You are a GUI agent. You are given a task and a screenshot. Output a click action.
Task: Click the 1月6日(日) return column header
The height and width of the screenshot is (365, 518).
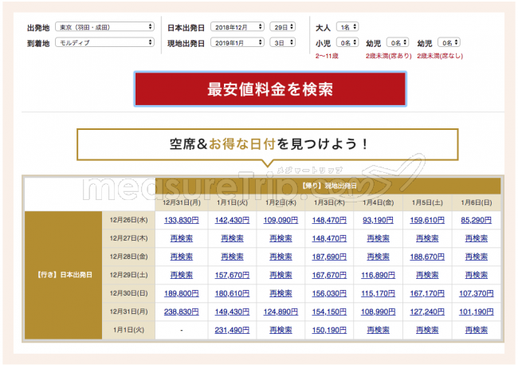pyautogui.click(x=476, y=202)
